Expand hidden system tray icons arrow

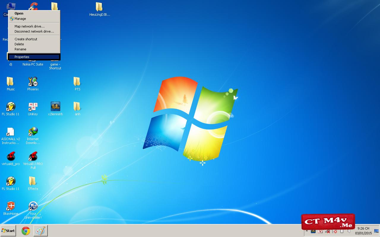307,231
